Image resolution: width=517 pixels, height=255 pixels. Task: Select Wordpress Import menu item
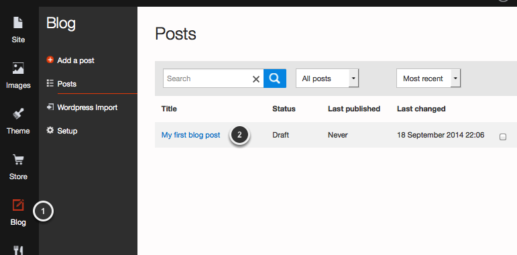87,107
